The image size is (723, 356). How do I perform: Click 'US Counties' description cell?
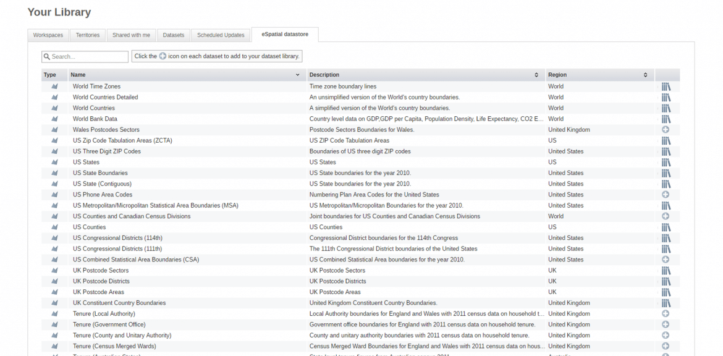coord(426,227)
